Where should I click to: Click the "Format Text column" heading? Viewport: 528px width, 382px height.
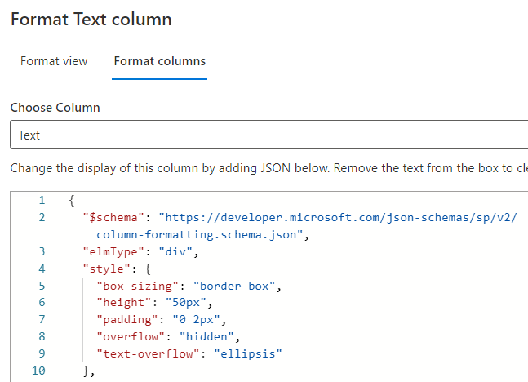(x=91, y=20)
